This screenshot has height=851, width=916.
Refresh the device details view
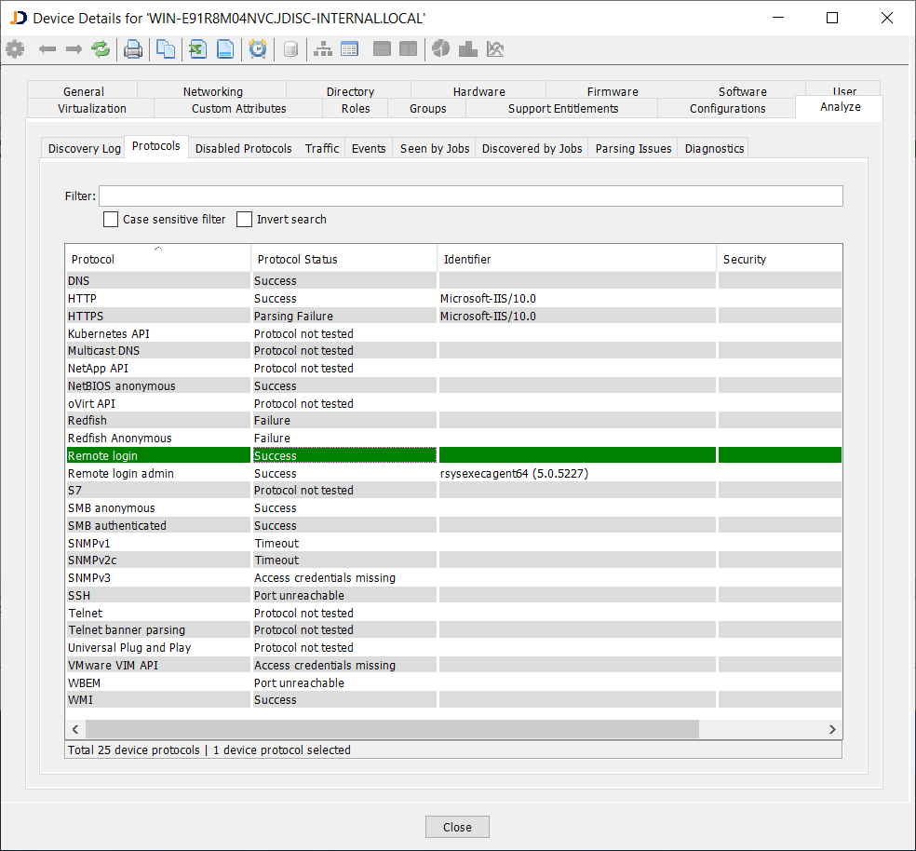(x=101, y=48)
